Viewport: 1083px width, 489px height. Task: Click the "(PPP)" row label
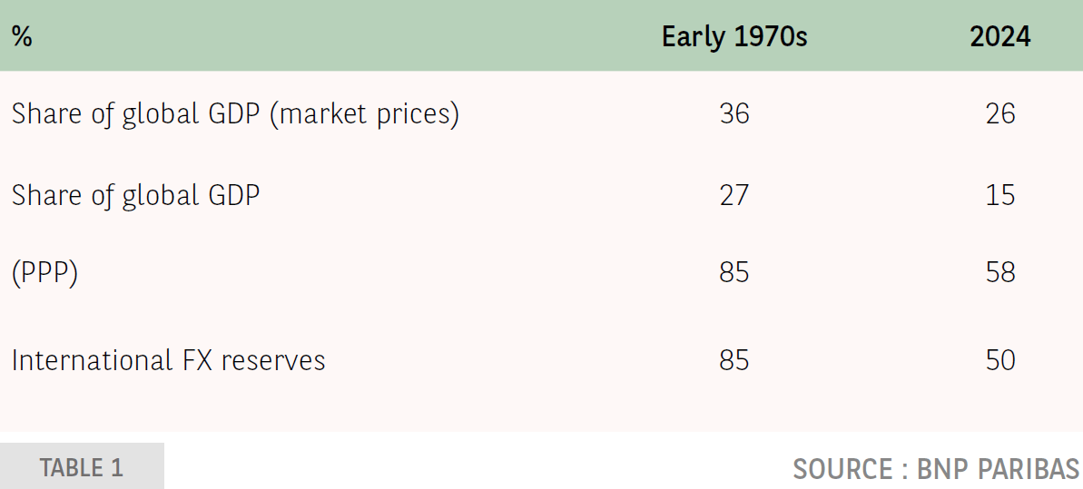(x=44, y=273)
